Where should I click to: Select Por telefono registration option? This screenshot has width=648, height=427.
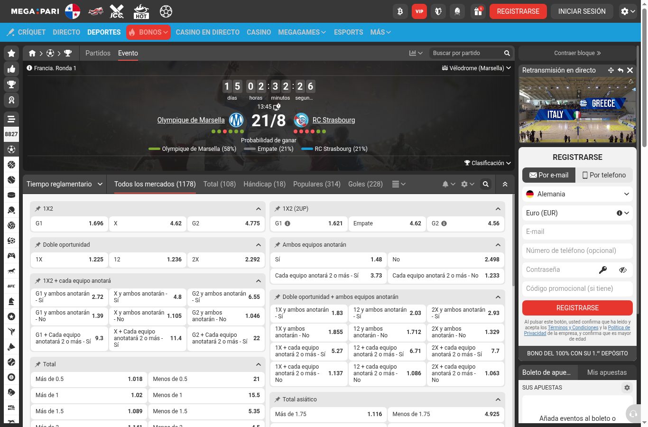(604, 175)
